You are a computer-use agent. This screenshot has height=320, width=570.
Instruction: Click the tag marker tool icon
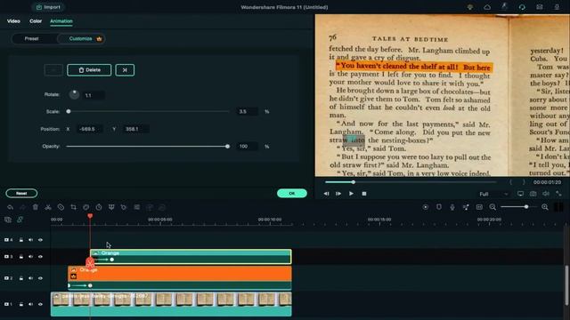tap(61, 207)
